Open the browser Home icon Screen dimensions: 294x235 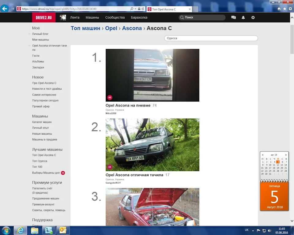[x=279, y=9]
